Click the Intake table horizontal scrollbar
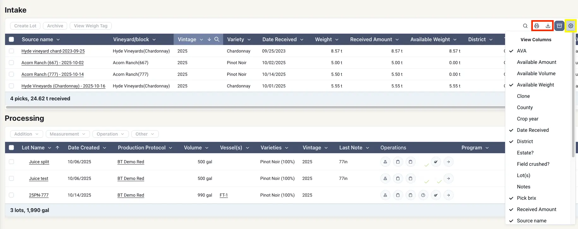 coord(253,107)
